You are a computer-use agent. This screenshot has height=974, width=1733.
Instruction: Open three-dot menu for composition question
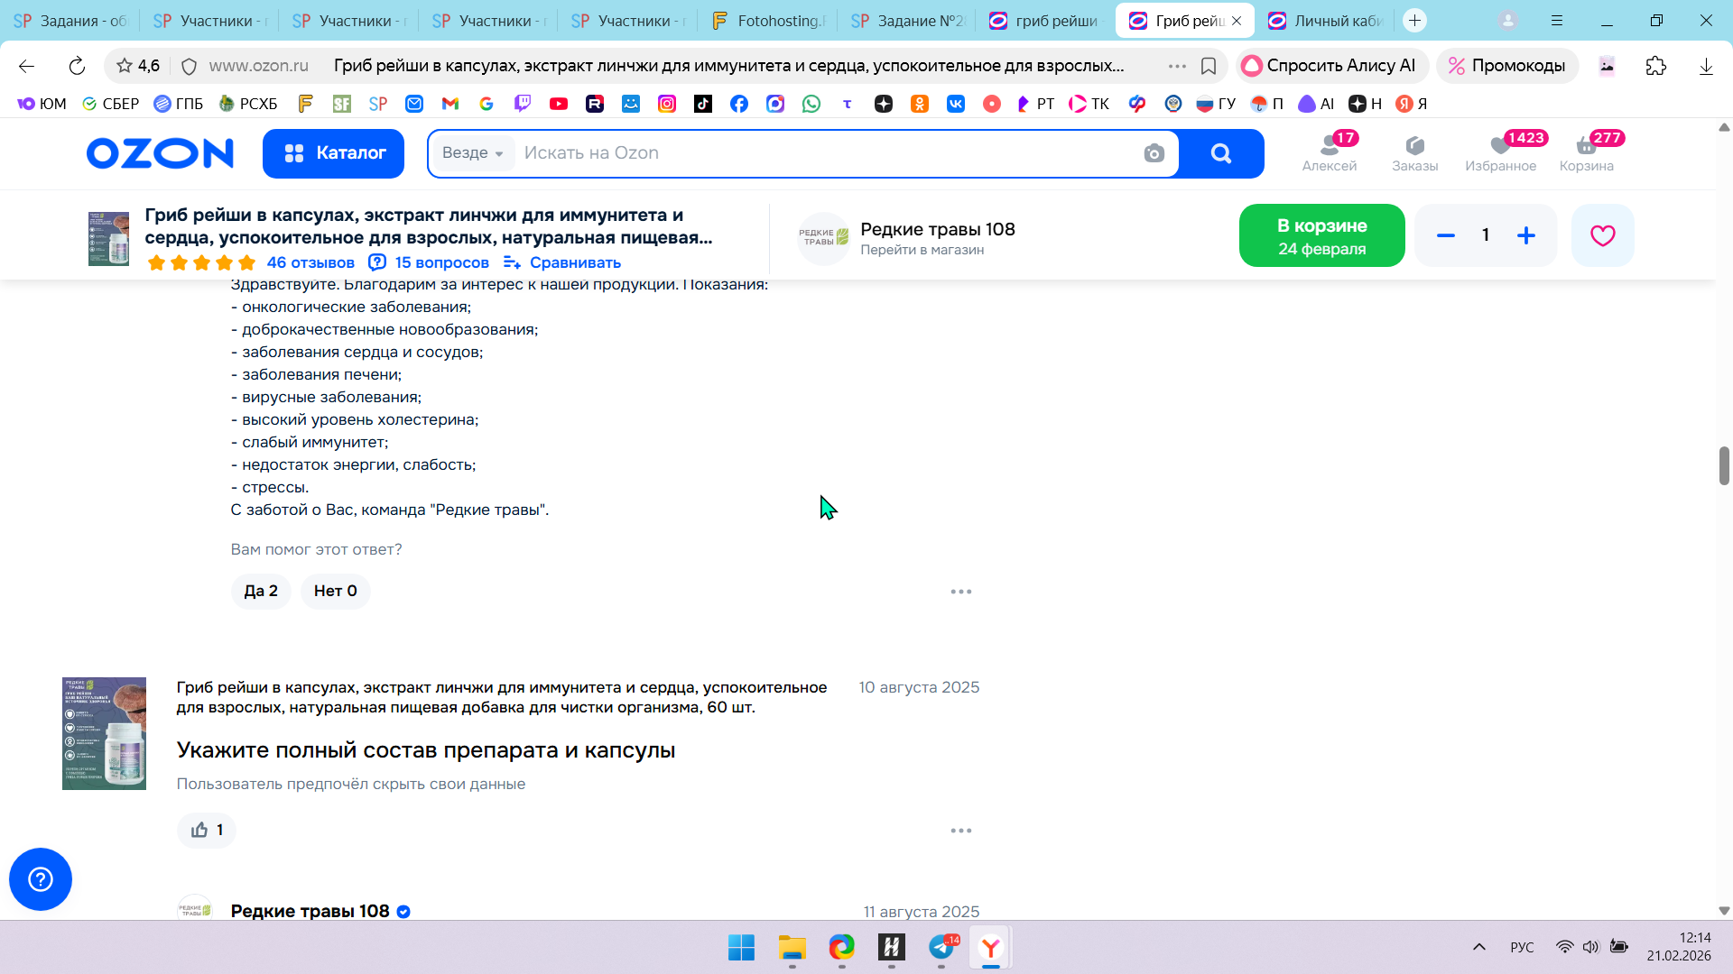click(960, 831)
